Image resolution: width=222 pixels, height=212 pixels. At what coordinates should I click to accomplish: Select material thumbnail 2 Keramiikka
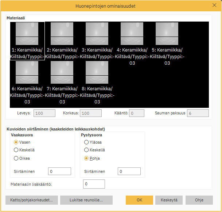click(62, 34)
